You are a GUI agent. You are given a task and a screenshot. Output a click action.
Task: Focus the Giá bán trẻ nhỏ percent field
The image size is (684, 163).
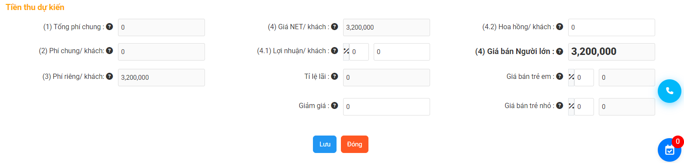(584, 107)
